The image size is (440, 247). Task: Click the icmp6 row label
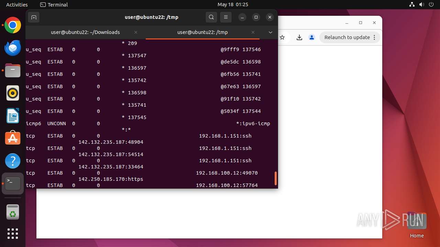[x=34, y=123]
